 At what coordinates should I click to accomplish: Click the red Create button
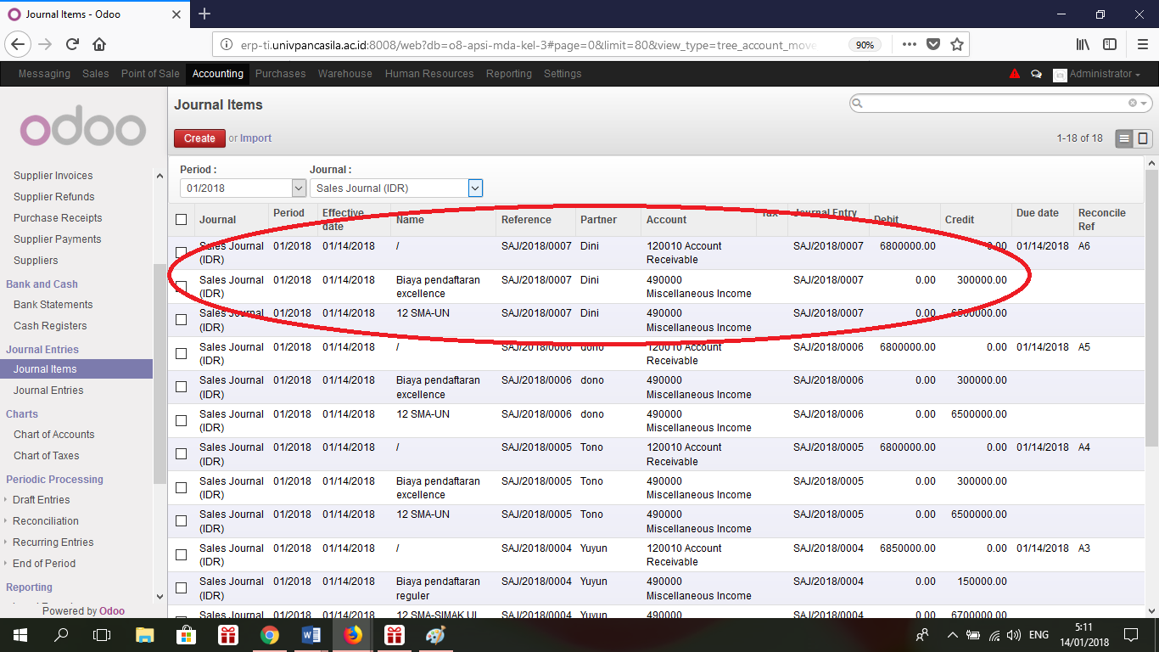199,138
